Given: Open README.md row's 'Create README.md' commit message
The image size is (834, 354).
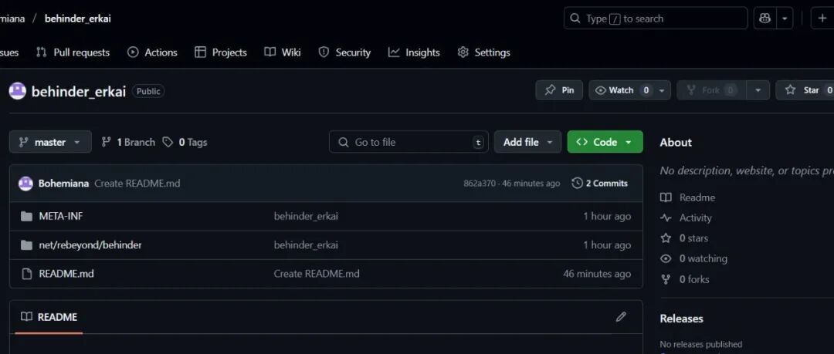Looking at the screenshot, I should tap(317, 274).
